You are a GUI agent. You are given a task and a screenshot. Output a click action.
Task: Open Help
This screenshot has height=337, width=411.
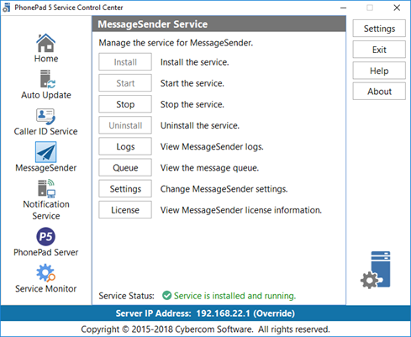point(379,71)
